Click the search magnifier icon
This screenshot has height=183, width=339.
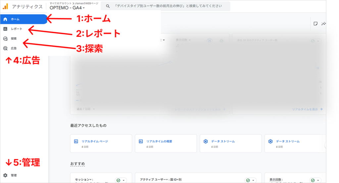108,6
